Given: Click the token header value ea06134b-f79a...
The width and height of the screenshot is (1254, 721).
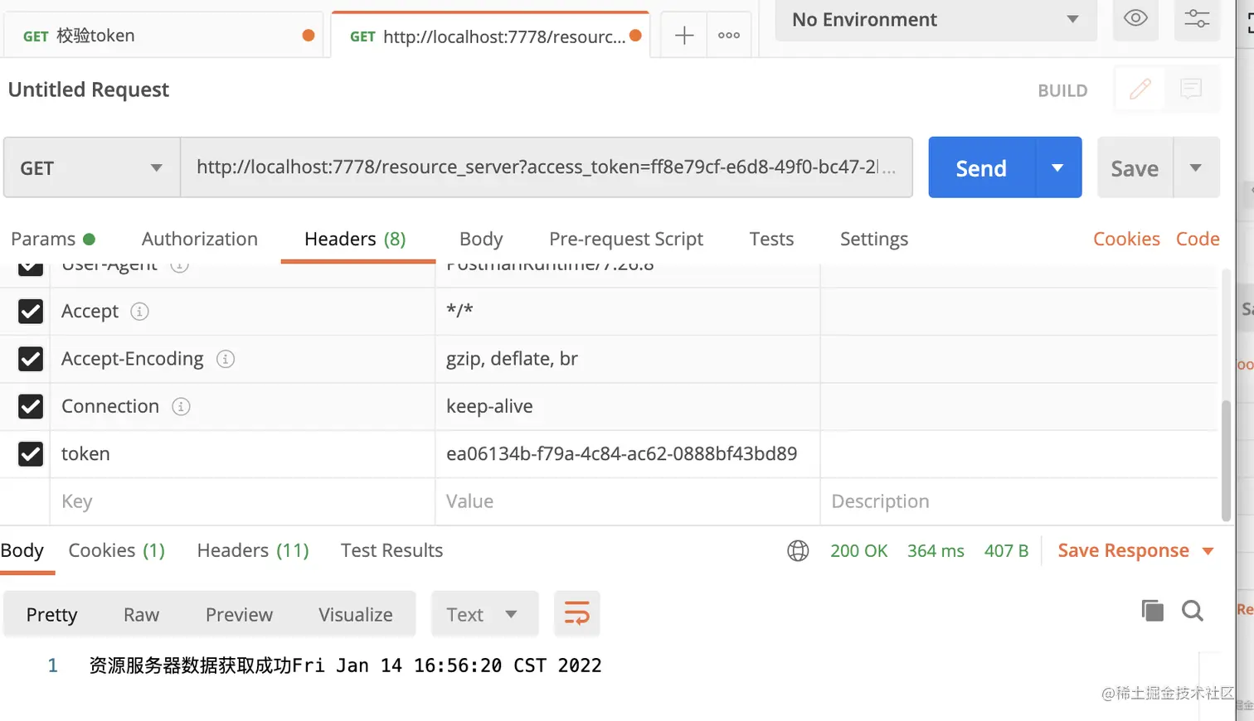Looking at the screenshot, I should (x=621, y=454).
